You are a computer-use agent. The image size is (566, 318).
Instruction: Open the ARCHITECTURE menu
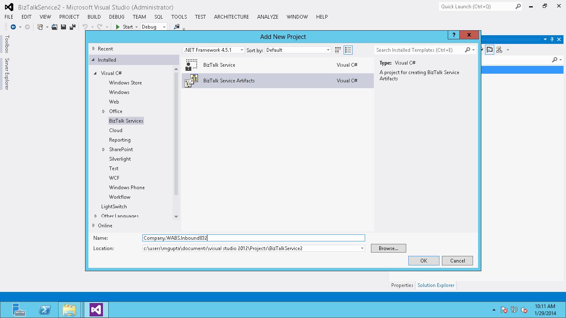(x=231, y=17)
